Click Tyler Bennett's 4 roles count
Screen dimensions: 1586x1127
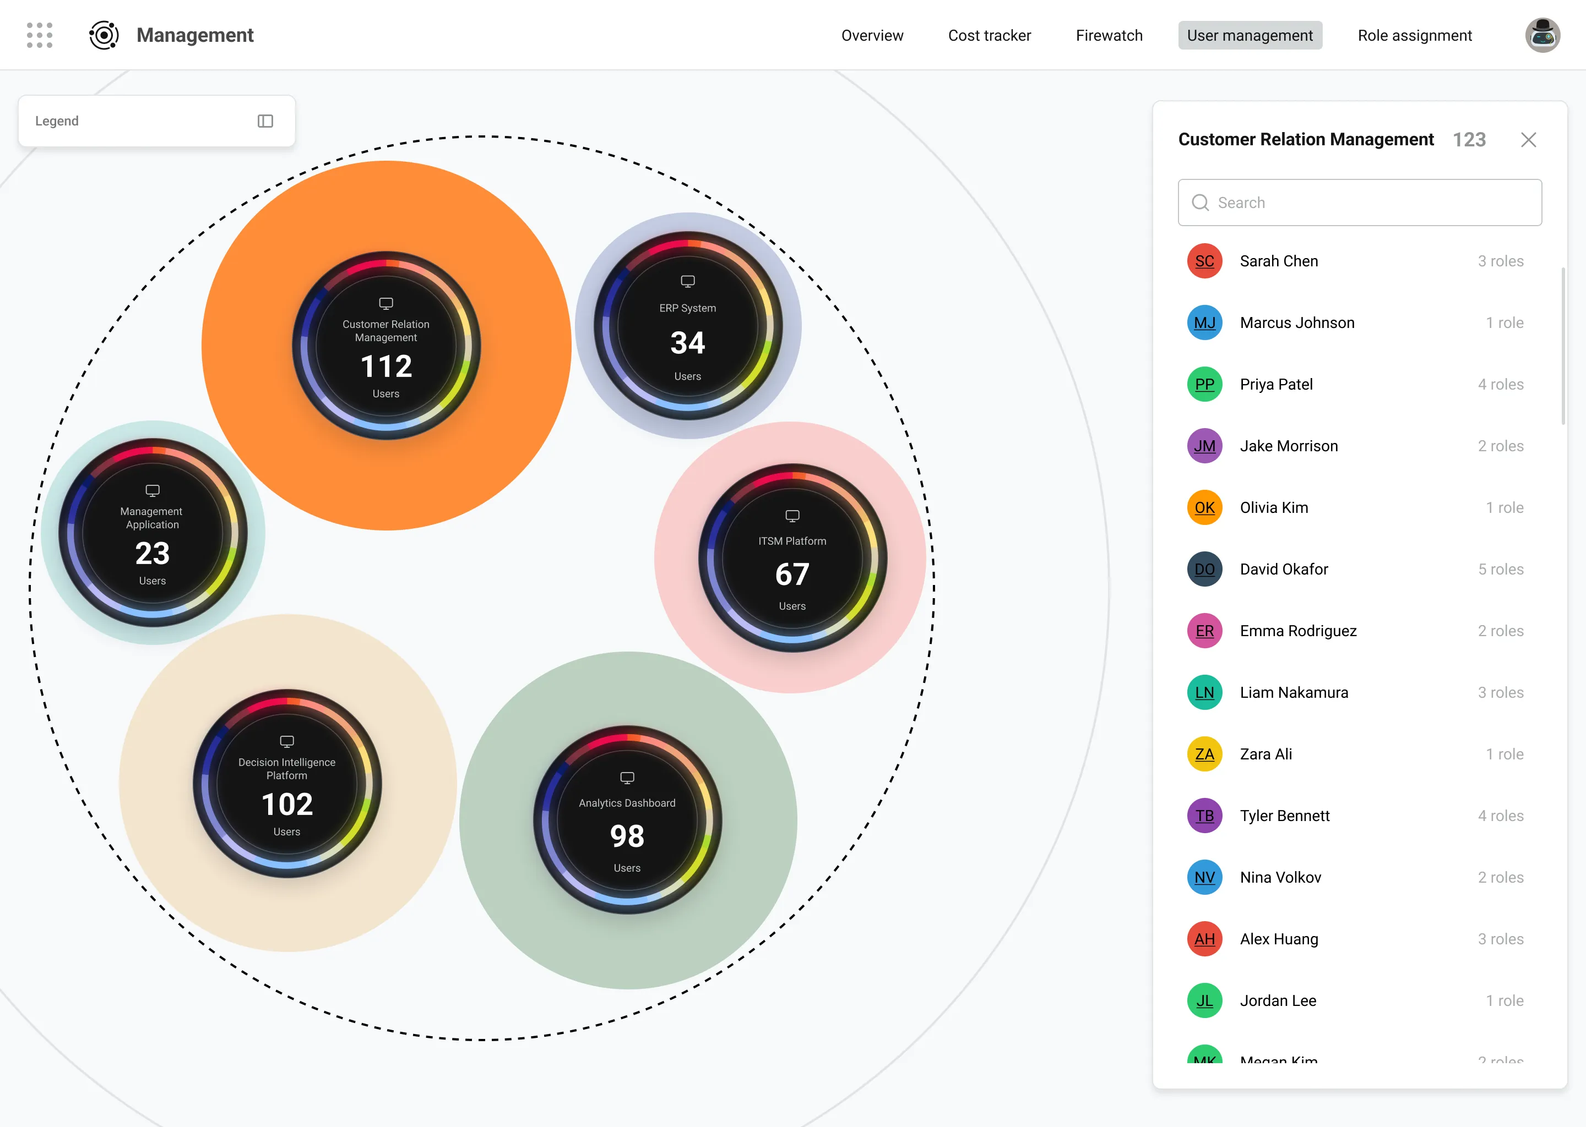click(1500, 816)
